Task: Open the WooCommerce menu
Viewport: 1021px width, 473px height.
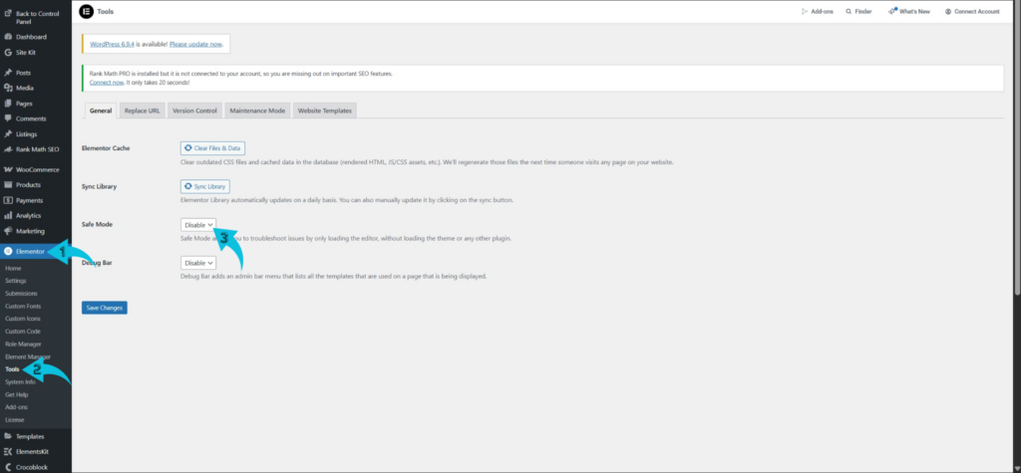Action: point(36,170)
